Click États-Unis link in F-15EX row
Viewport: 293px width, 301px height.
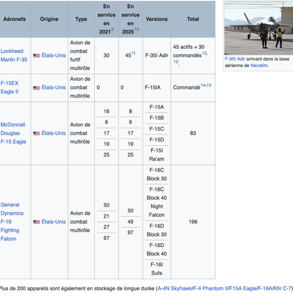point(53,87)
